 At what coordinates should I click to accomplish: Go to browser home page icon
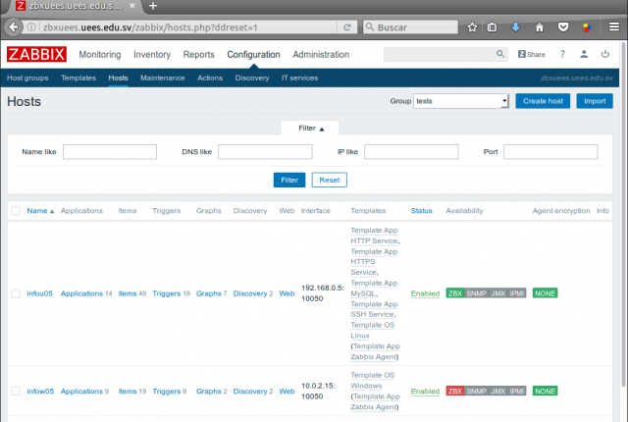[x=540, y=27]
